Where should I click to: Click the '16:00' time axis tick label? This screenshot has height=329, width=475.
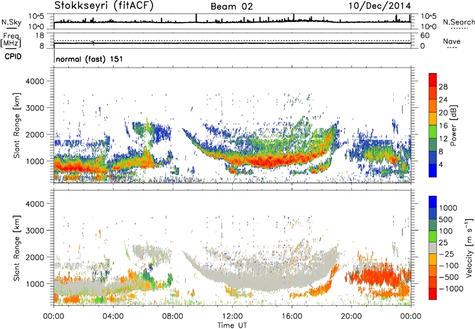pos(292,317)
